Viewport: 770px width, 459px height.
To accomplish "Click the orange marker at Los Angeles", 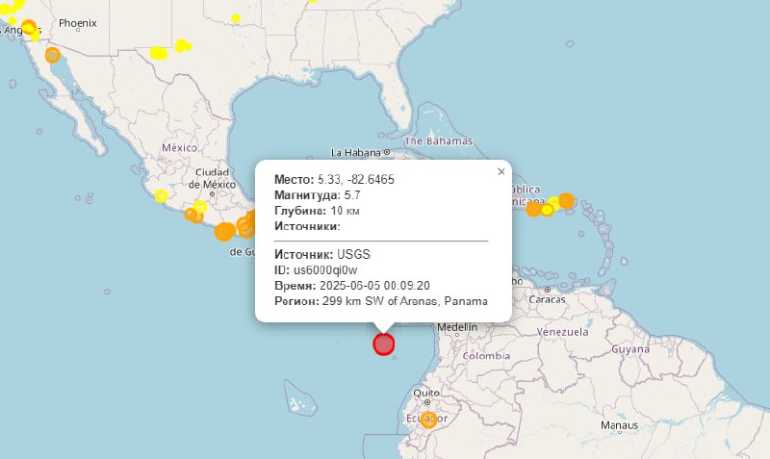I will [x=29, y=27].
